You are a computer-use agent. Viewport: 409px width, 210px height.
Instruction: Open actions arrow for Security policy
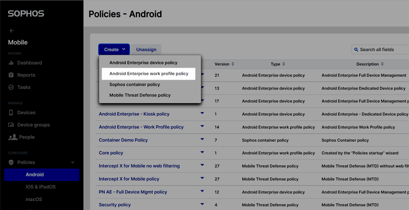(x=202, y=204)
